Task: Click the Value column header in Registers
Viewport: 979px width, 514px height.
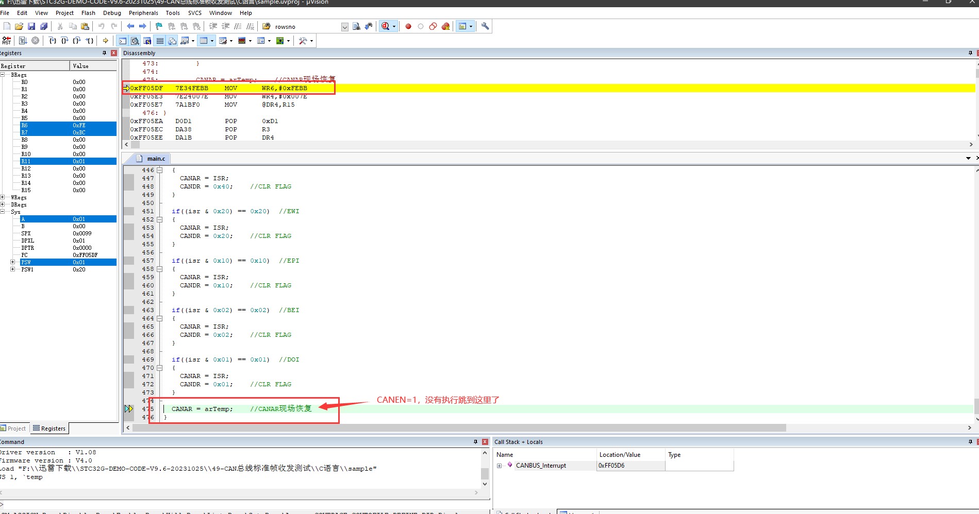Action: 93,66
